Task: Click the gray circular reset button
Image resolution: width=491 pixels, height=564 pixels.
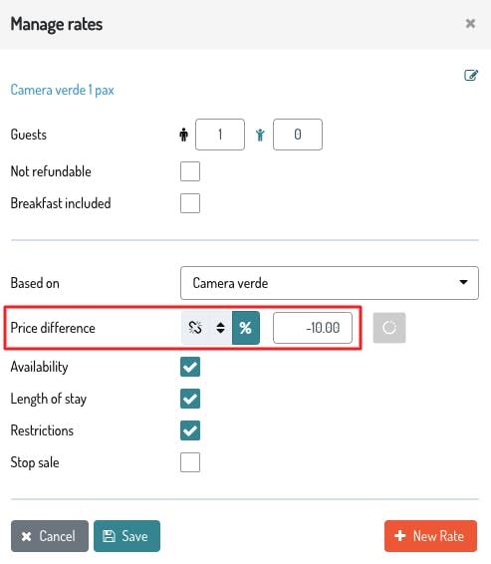Action: [x=389, y=328]
